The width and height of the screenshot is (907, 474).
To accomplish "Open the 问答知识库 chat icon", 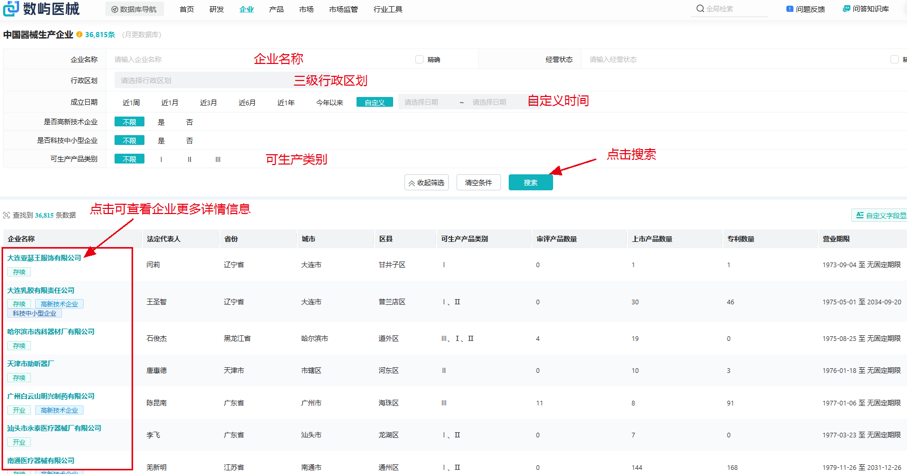I will tap(846, 9).
